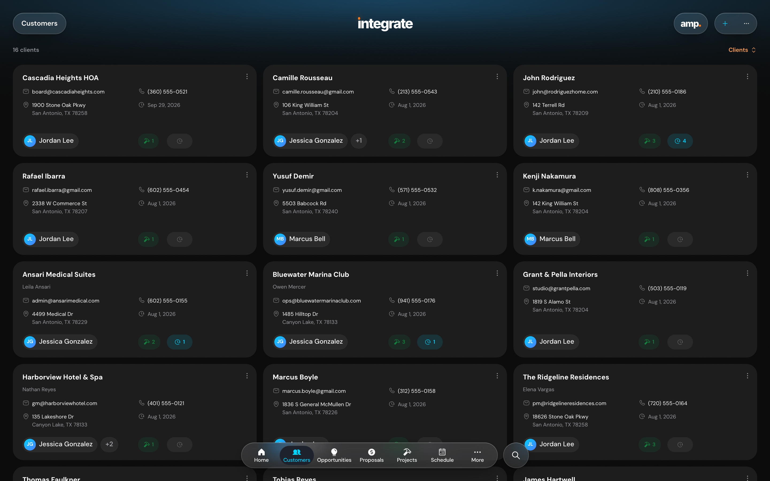Switch to the Projects tab
Image resolution: width=770 pixels, height=481 pixels.
pyautogui.click(x=407, y=455)
